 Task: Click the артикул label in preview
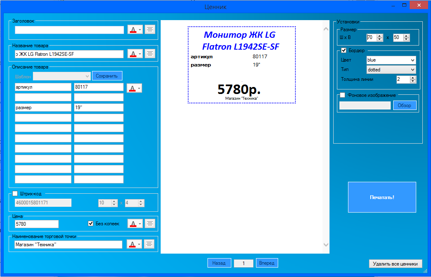[202, 57]
